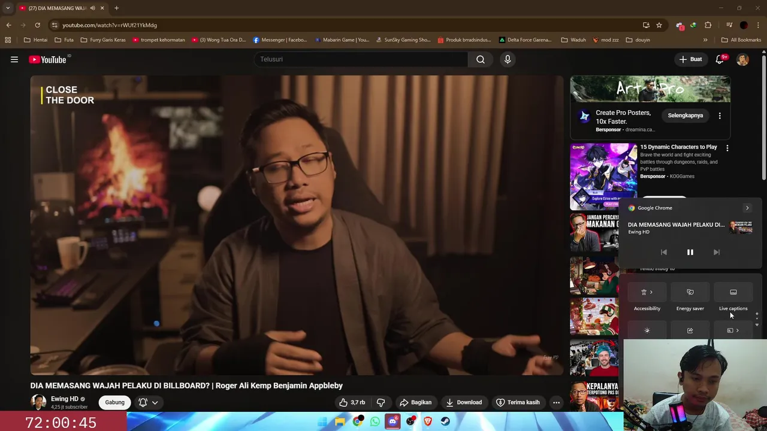Open more actions three-dot menu under video
The width and height of the screenshot is (767, 431).
click(x=556, y=402)
